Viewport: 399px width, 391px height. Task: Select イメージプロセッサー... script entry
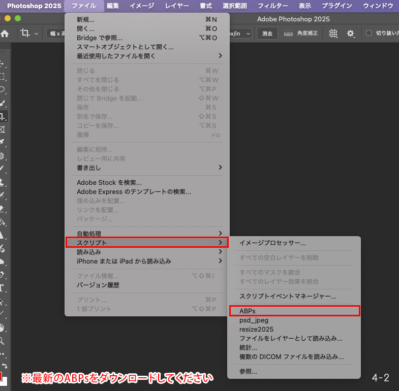tap(272, 243)
